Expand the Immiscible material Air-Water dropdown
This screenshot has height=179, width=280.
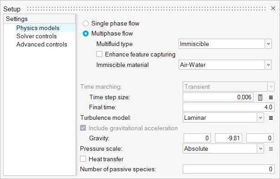pyautogui.click(x=225, y=65)
